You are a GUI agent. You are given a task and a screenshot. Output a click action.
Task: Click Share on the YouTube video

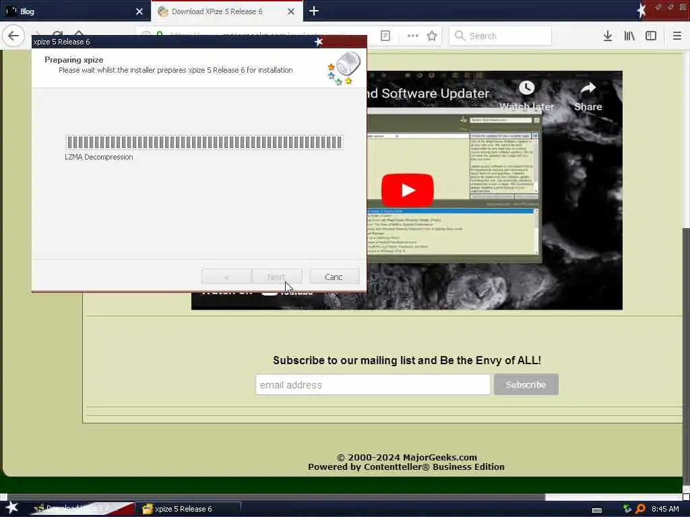pyautogui.click(x=588, y=97)
